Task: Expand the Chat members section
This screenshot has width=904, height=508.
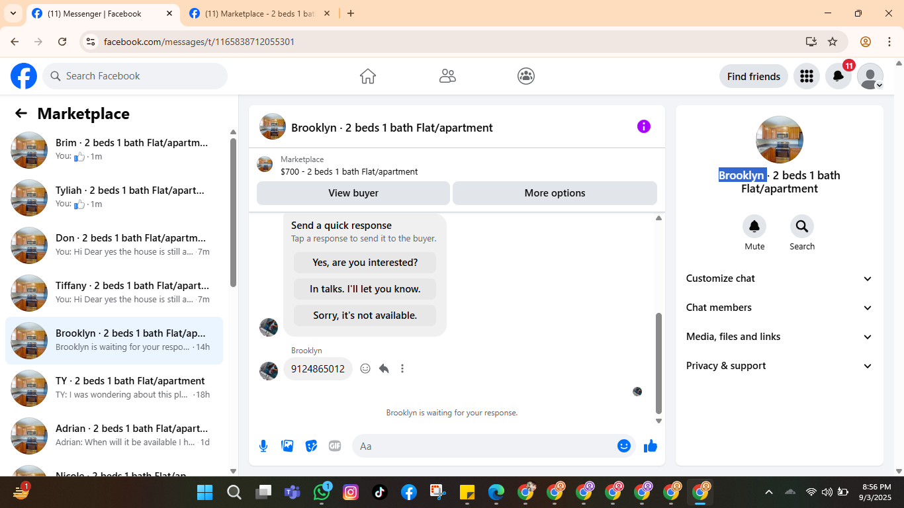Action: (x=780, y=308)
